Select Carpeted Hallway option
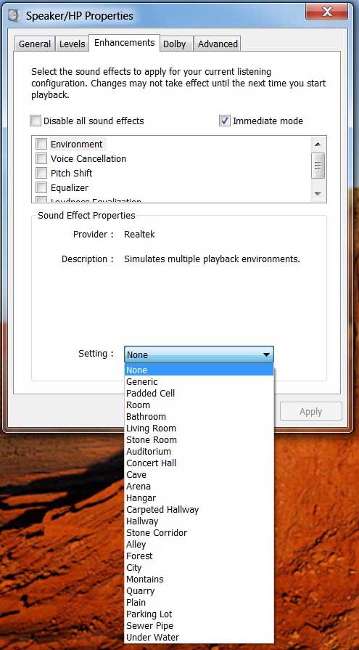The image size is (359, 650). [x=199, y=510]
